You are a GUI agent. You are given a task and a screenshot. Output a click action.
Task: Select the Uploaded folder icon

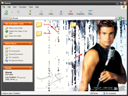39,33
